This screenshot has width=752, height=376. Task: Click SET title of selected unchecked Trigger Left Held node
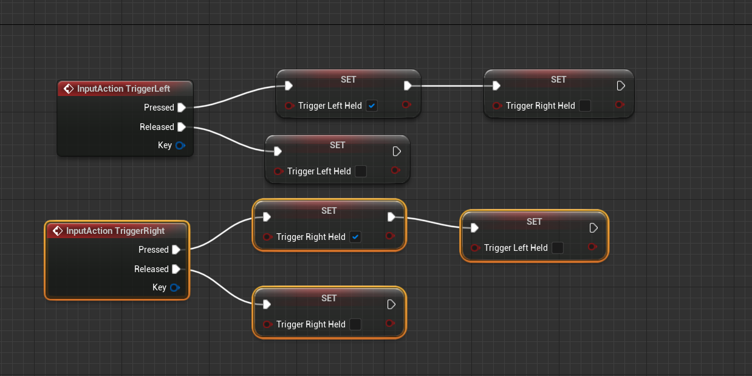point(535,222)
